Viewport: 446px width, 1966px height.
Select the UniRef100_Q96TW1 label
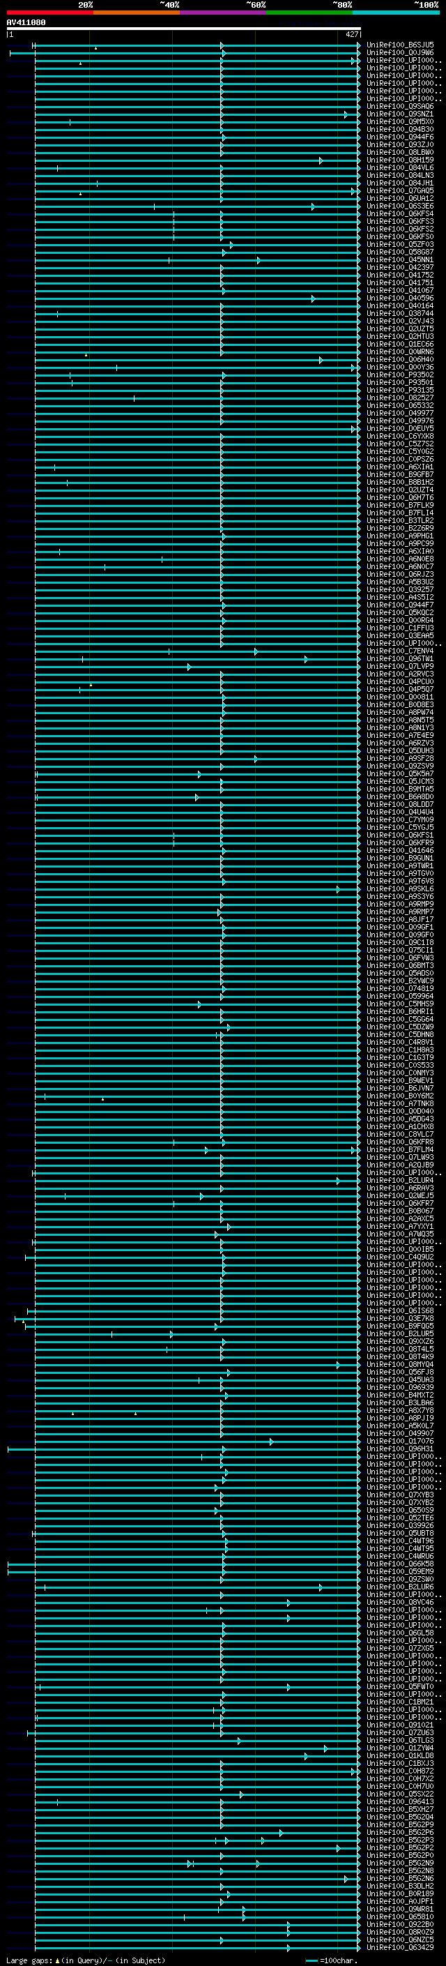[399, 658]
